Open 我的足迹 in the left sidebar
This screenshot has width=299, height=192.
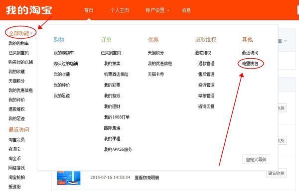pos(16,119)
